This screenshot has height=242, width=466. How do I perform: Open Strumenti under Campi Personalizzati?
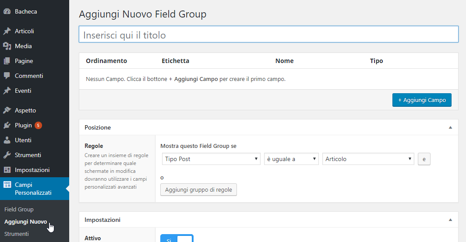coord(16,234)
